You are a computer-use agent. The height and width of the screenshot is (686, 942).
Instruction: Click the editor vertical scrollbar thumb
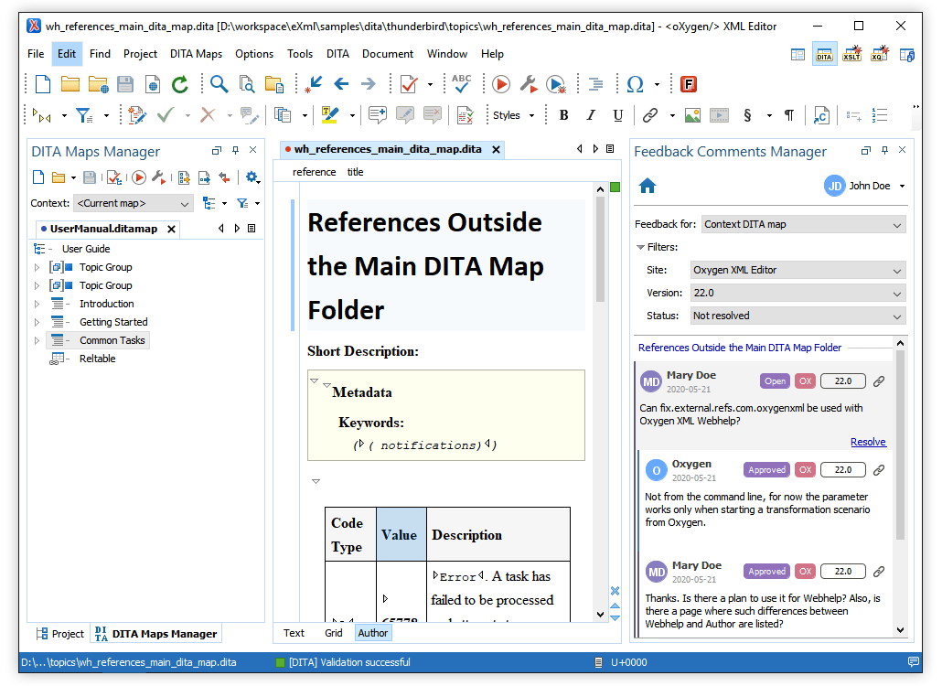(600, 250)
